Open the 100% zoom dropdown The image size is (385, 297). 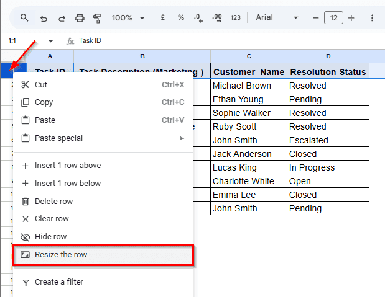[x=128, y=18]
